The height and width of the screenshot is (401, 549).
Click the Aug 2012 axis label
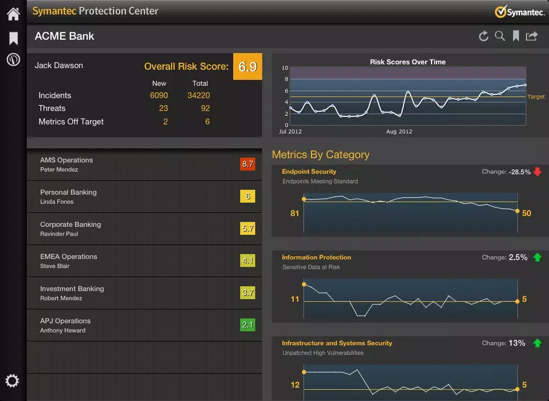[x=399, y=132]
